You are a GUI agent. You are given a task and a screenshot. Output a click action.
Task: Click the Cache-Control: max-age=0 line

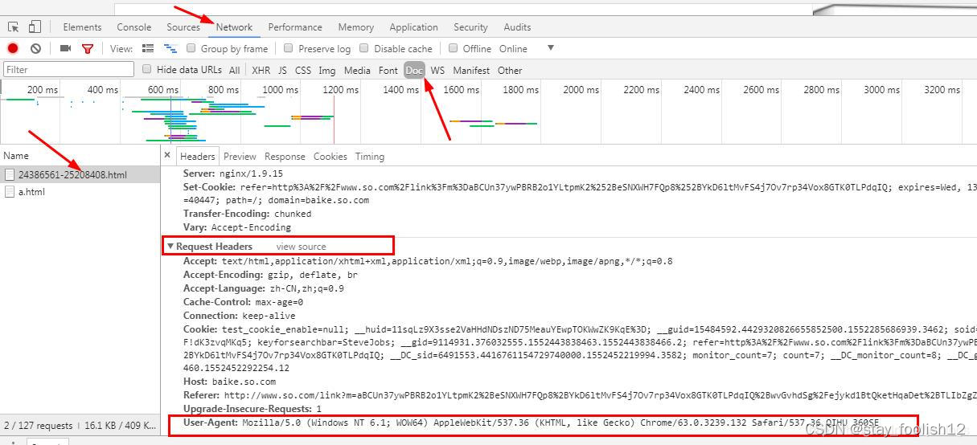[x=243, y=302]
